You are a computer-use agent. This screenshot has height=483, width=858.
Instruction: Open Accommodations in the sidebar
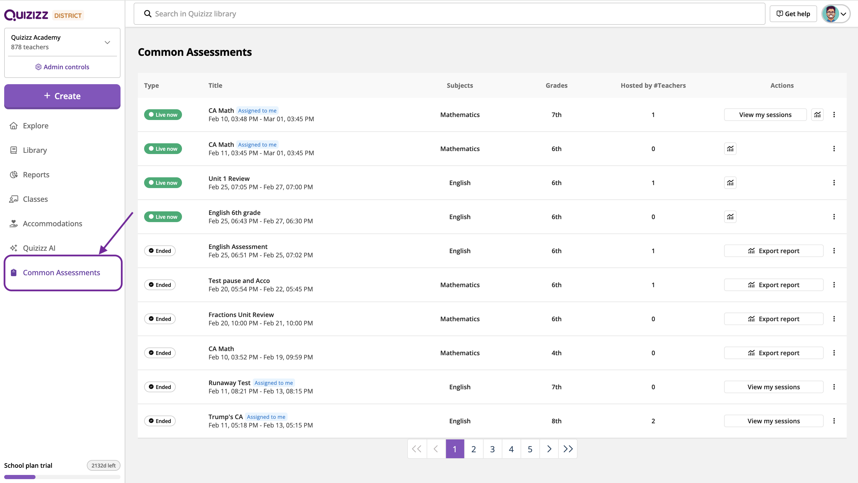(52, 224)
